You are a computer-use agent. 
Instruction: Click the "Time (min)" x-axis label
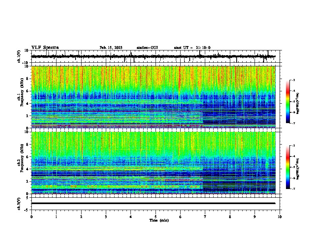[x=159, y=220]
